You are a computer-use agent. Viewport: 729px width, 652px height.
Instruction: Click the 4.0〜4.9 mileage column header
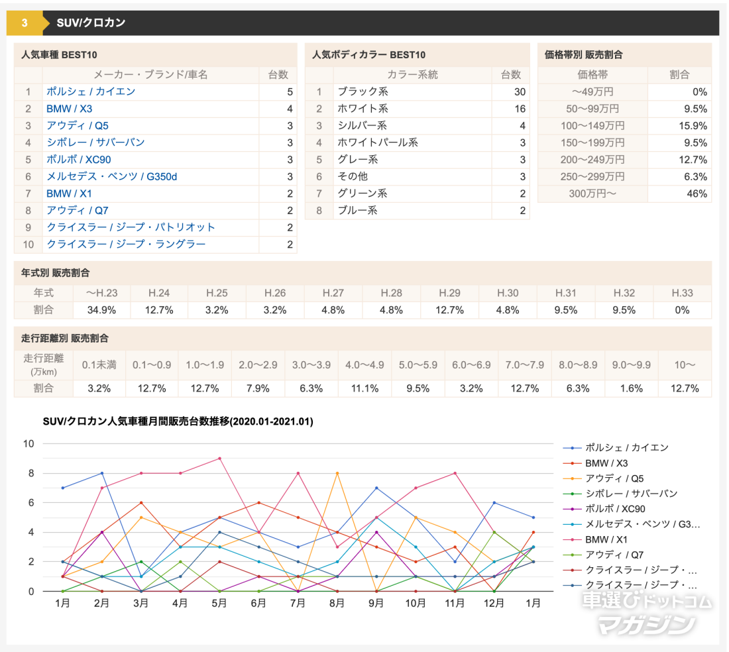[x=364, y=365]
